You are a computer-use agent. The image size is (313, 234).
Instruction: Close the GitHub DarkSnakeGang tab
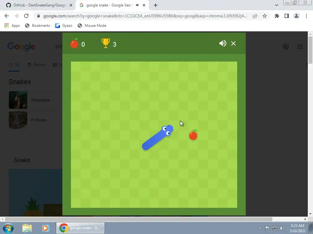pyautogui.click(x=71, y=5)
